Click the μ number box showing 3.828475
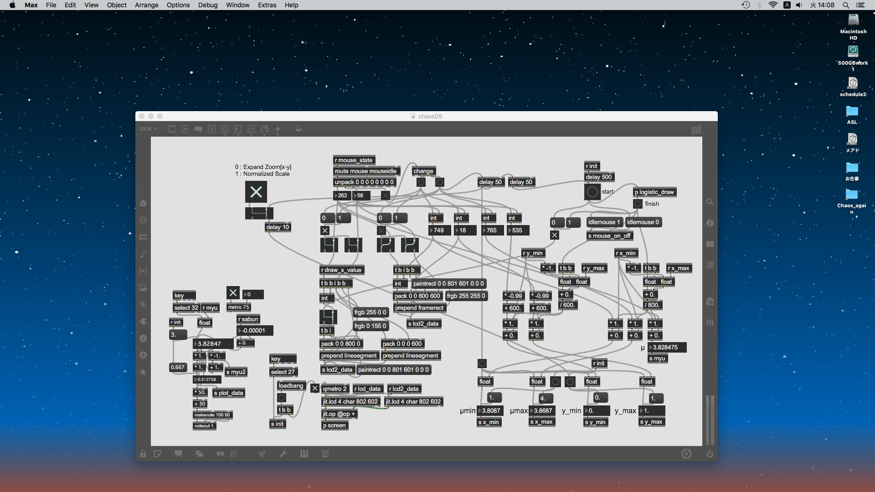Image resolution: width=875 pixels, height=492 pixels. click(667, 348)
